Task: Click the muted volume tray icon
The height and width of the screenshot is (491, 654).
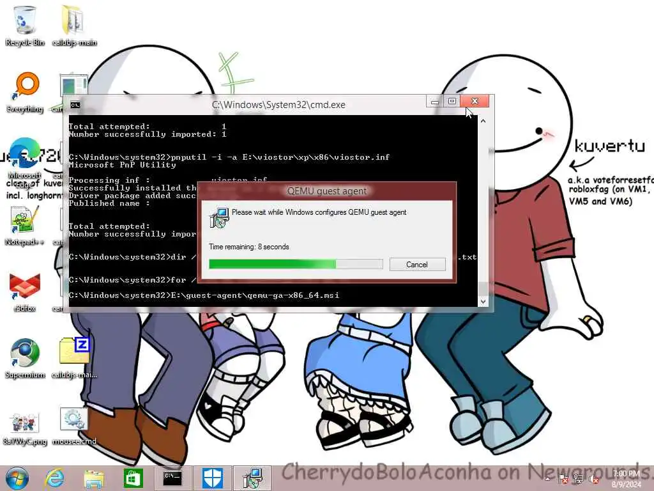Action: tap(594, 479)
